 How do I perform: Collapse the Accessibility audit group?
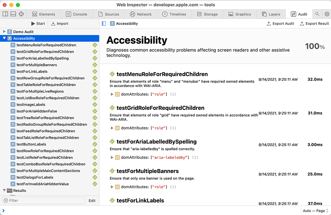[4, 38]
